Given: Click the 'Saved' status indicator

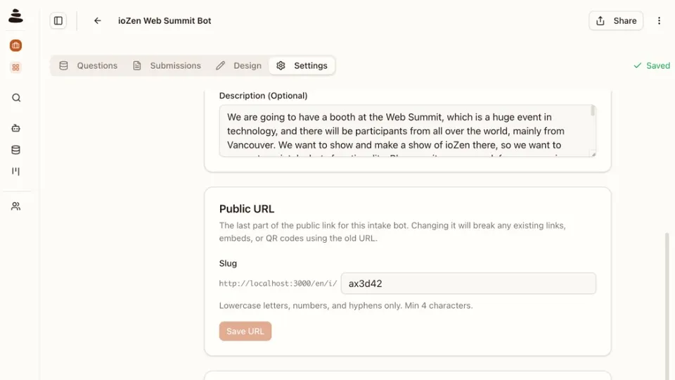Looking at the screenshot, I should coord(652,65).
